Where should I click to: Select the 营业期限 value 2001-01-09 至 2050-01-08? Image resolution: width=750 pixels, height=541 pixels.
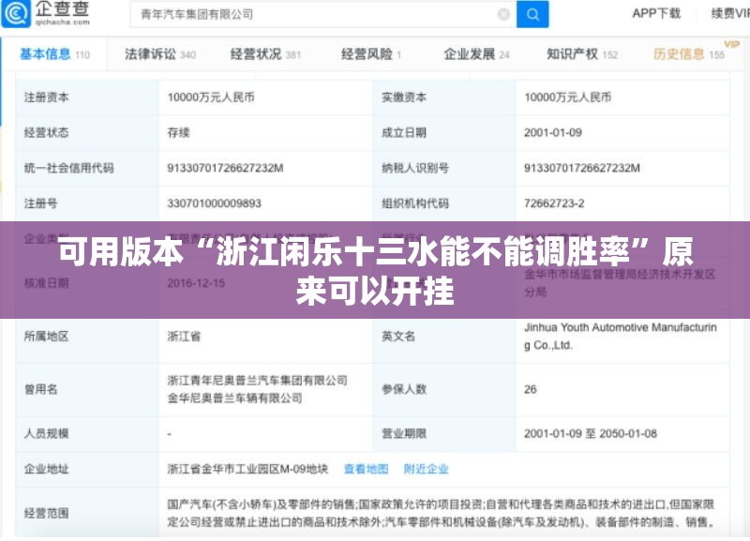(x=591, y=434)
